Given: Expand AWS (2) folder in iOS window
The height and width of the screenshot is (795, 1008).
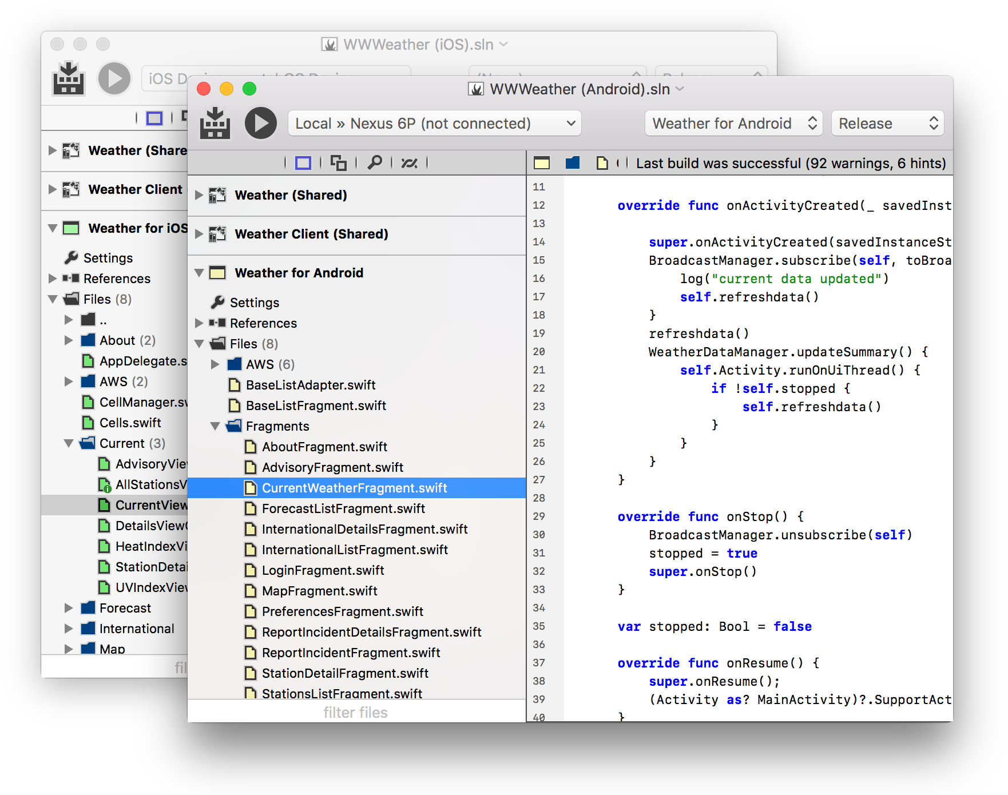Looking at the screenshot, I should [x=69, y=381].
